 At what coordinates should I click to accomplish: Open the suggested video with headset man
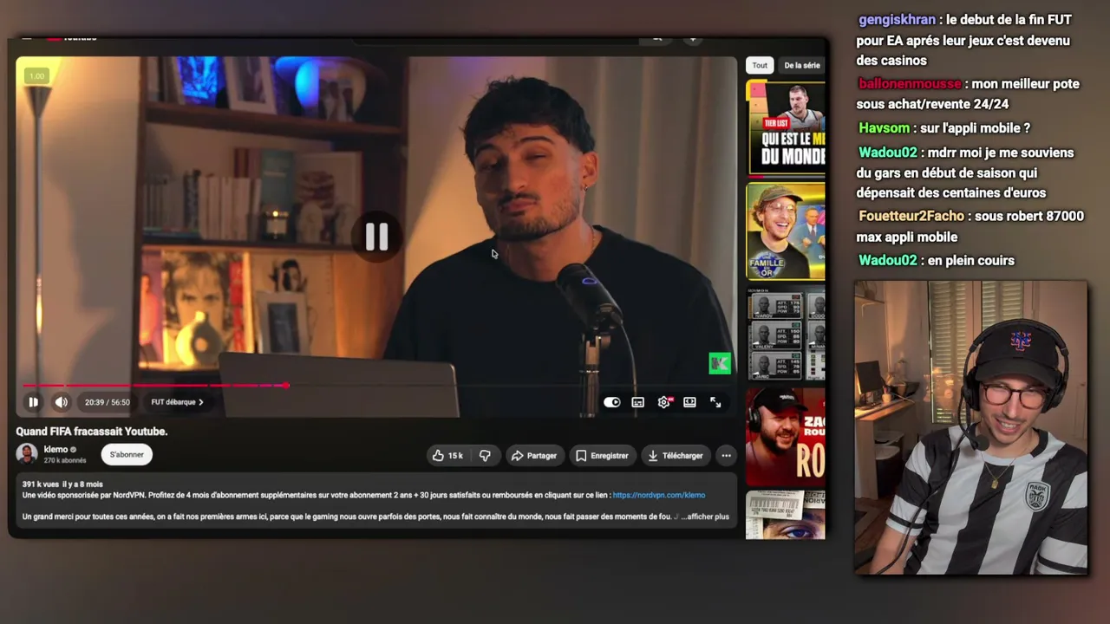(786, 437)
